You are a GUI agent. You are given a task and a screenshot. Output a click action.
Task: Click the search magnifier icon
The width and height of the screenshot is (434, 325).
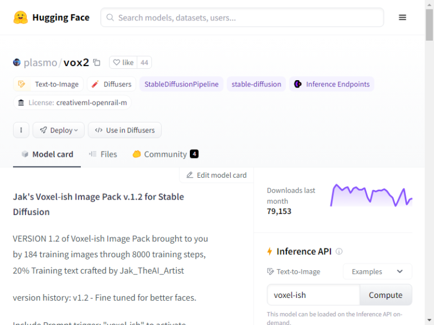[110, 17]
